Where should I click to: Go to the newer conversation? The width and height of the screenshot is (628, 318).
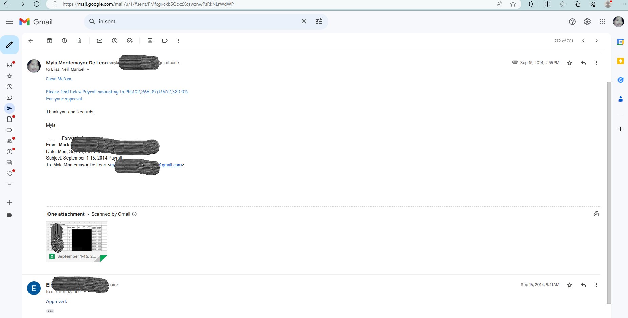583,41
